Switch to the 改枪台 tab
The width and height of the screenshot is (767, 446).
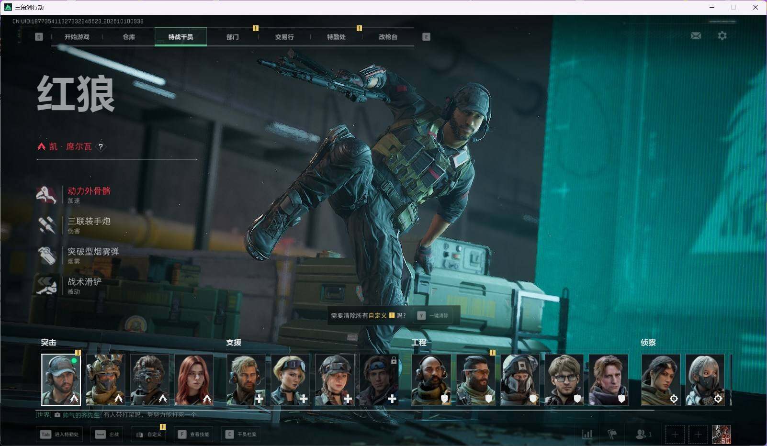[x=388, y=37]
